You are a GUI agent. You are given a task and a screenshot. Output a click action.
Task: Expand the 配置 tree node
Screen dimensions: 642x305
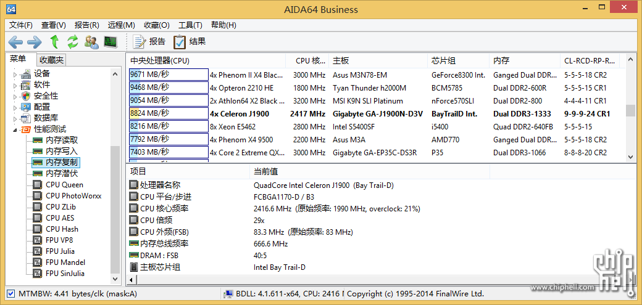point(15,108)
